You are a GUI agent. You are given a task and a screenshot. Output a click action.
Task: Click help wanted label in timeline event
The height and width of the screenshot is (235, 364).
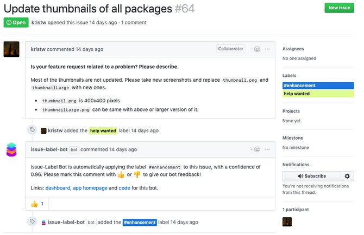point(103,130)
